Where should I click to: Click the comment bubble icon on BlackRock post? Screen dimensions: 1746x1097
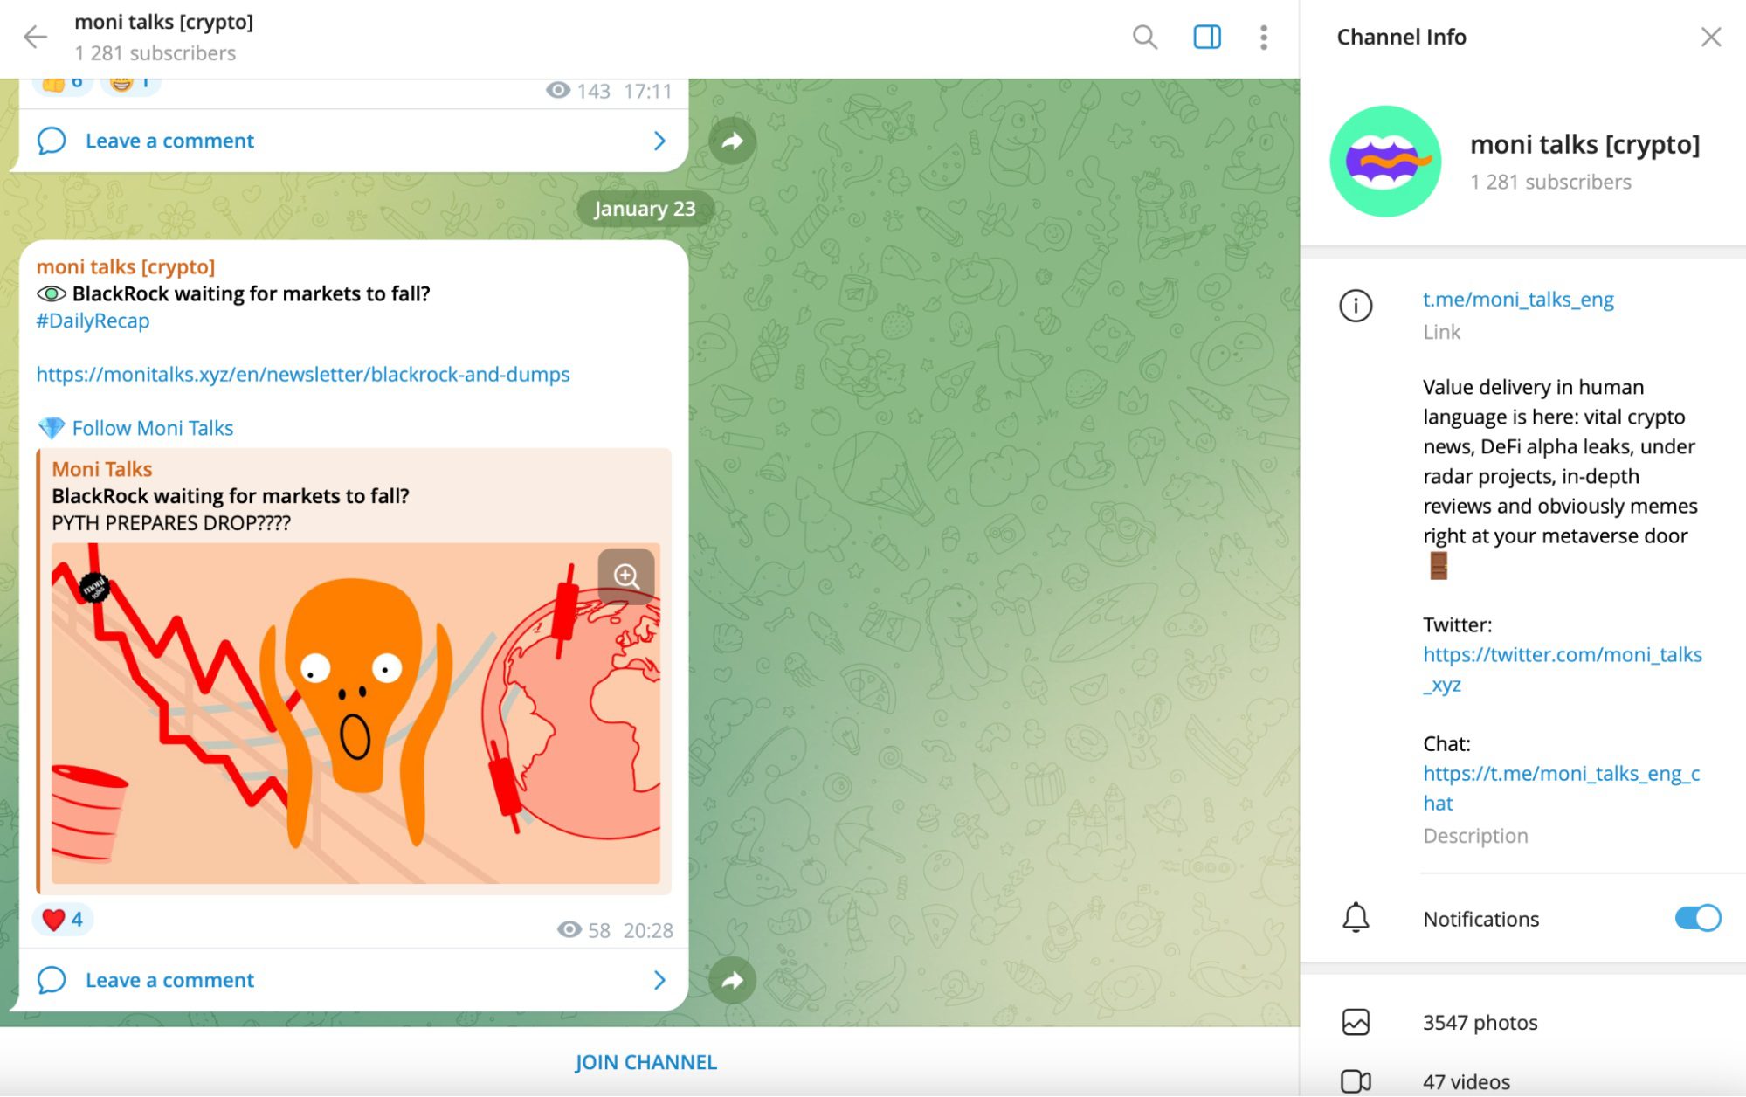pos(52,980)
